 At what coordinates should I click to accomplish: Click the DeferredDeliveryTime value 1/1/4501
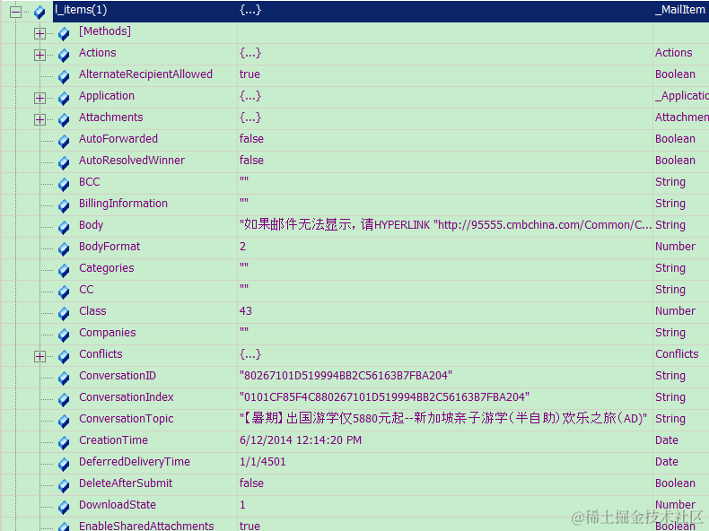[x=263, y=462]
